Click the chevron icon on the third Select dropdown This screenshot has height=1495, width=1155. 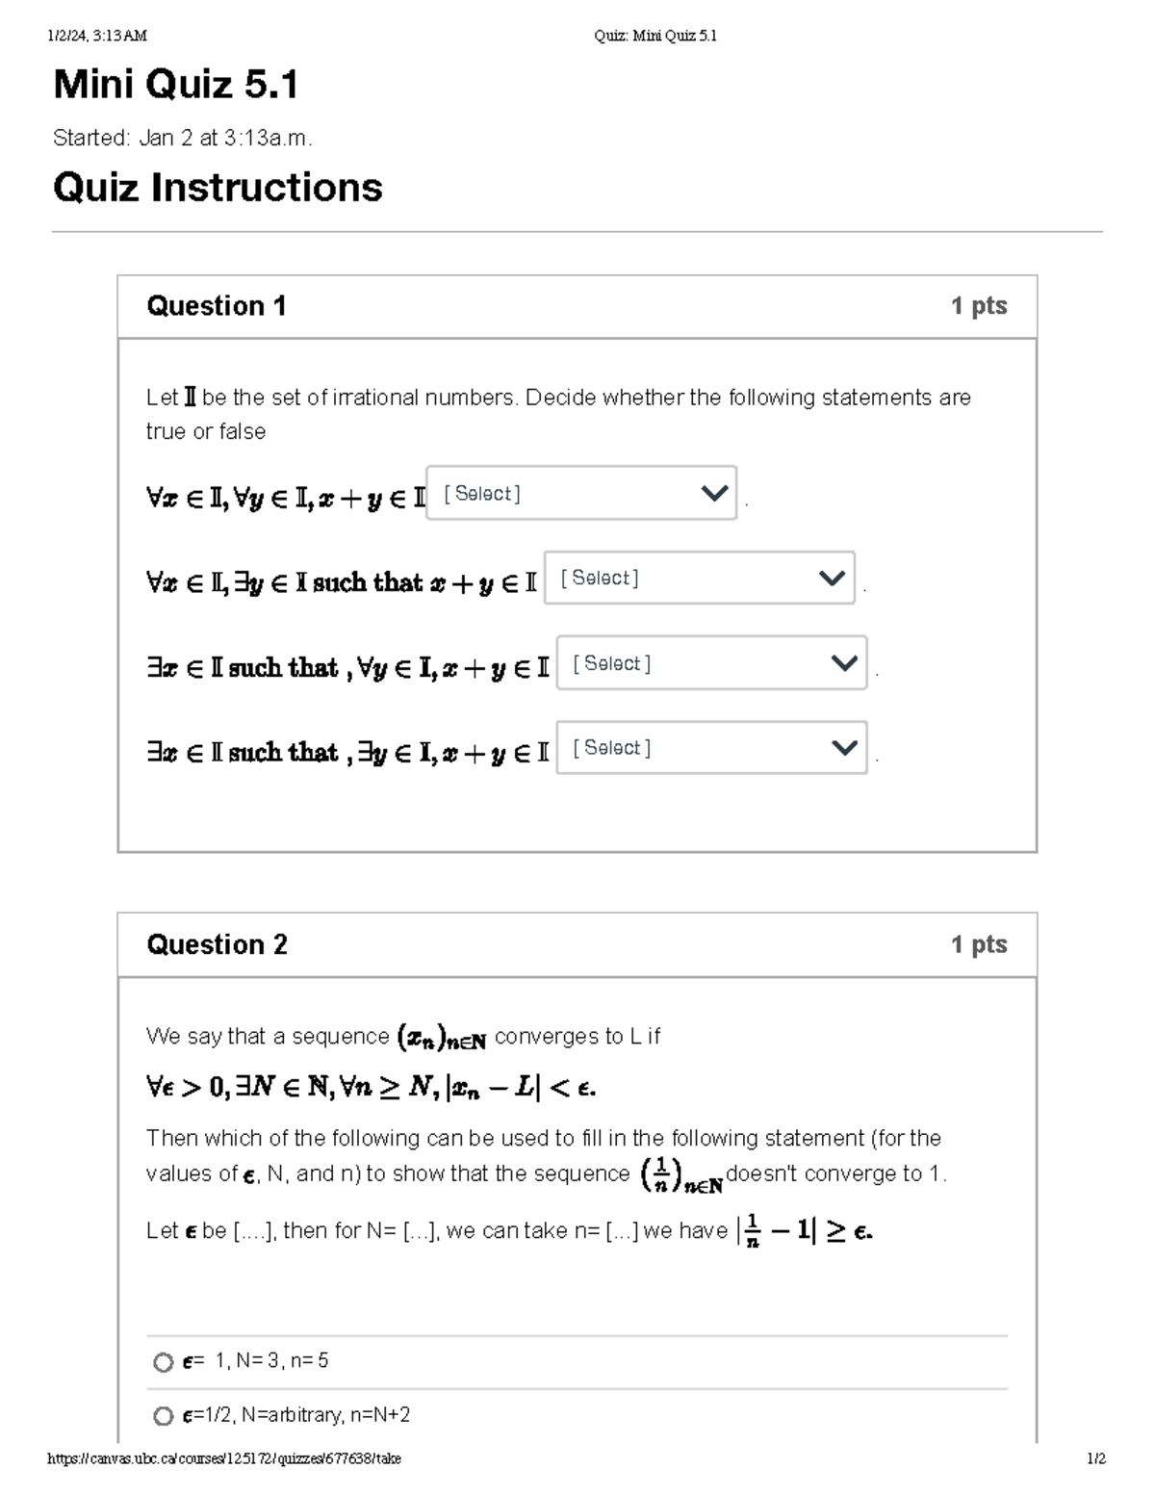[x=843, y=662]
